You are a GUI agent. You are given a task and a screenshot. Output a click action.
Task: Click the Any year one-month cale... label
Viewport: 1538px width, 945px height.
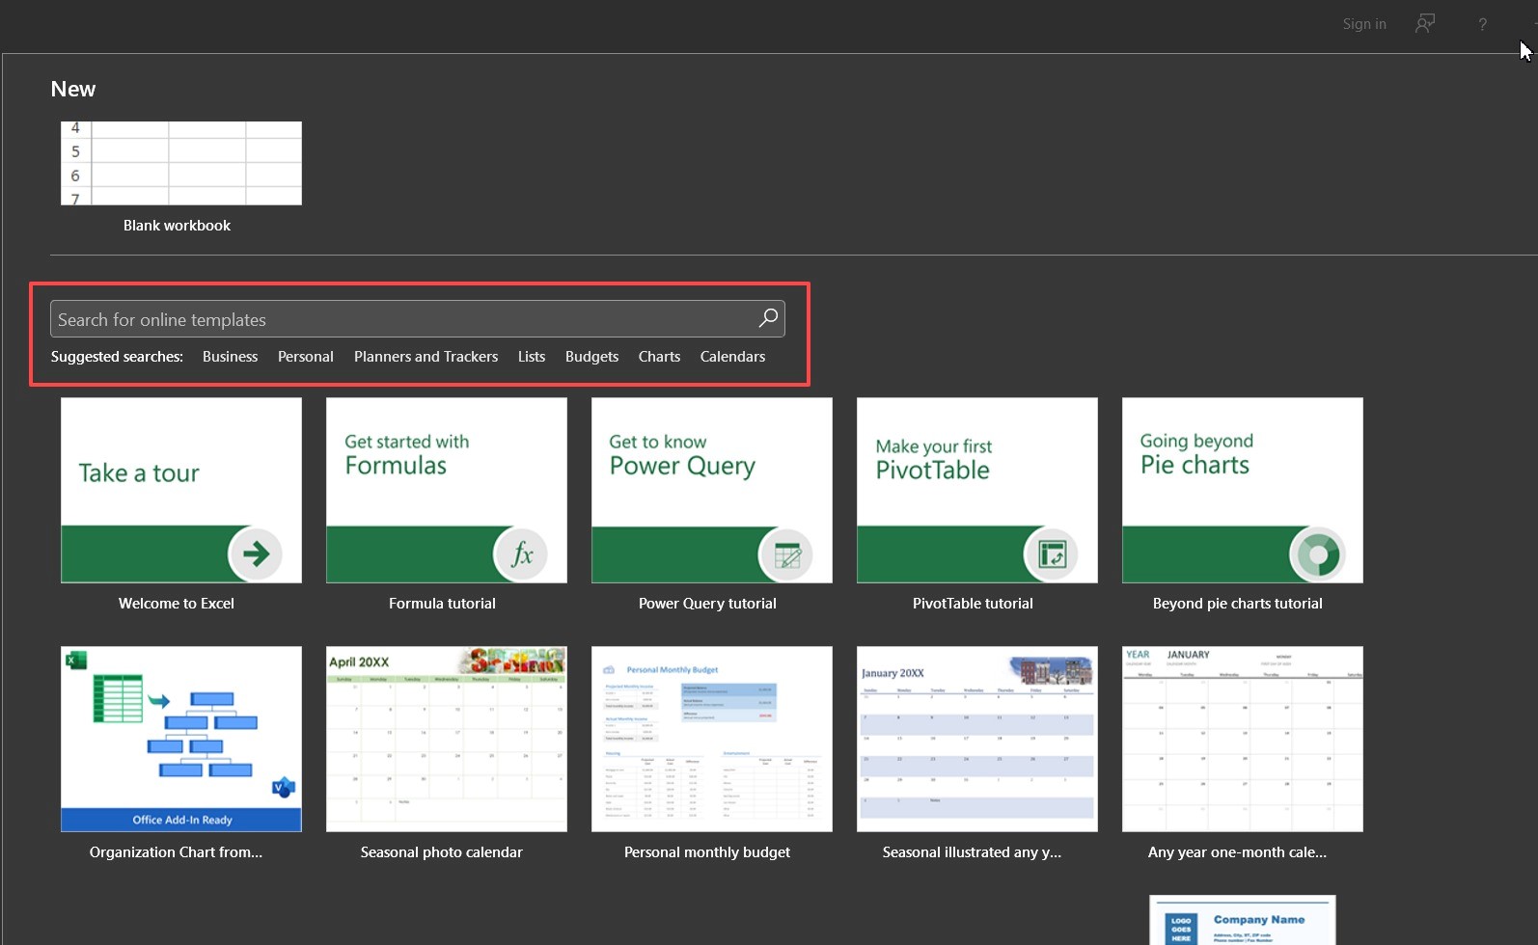click(1237, 852)
